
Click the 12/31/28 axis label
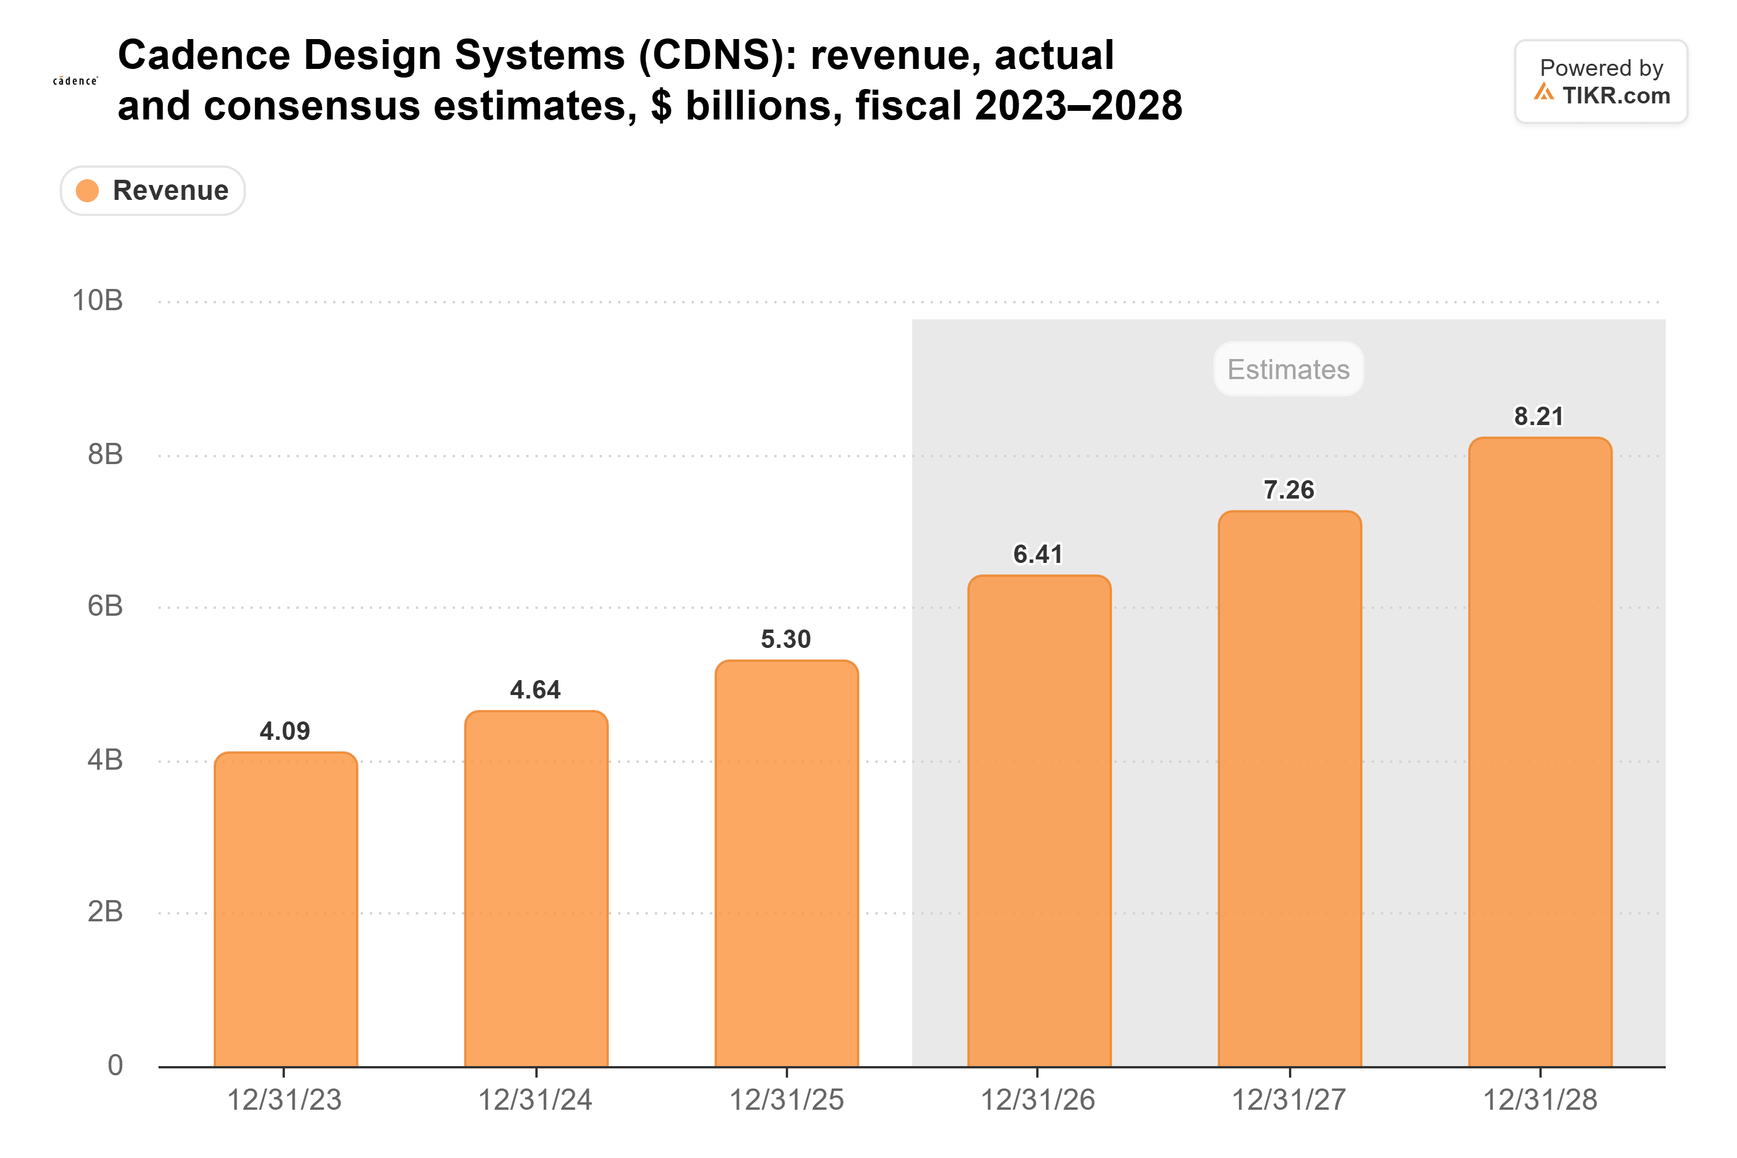[1540, 1099]
